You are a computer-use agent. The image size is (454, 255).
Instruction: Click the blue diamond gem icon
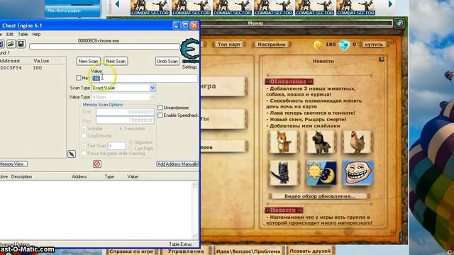coord(344,45)
